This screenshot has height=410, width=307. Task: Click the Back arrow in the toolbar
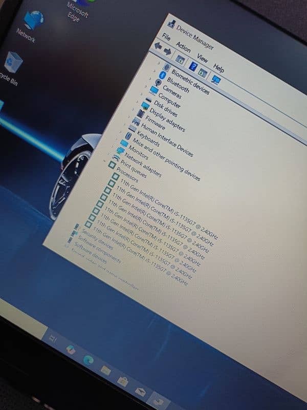coord(158,46)
